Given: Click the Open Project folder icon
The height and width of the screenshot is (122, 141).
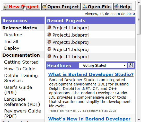Looking at the screenshot, I should click(45, 6).
